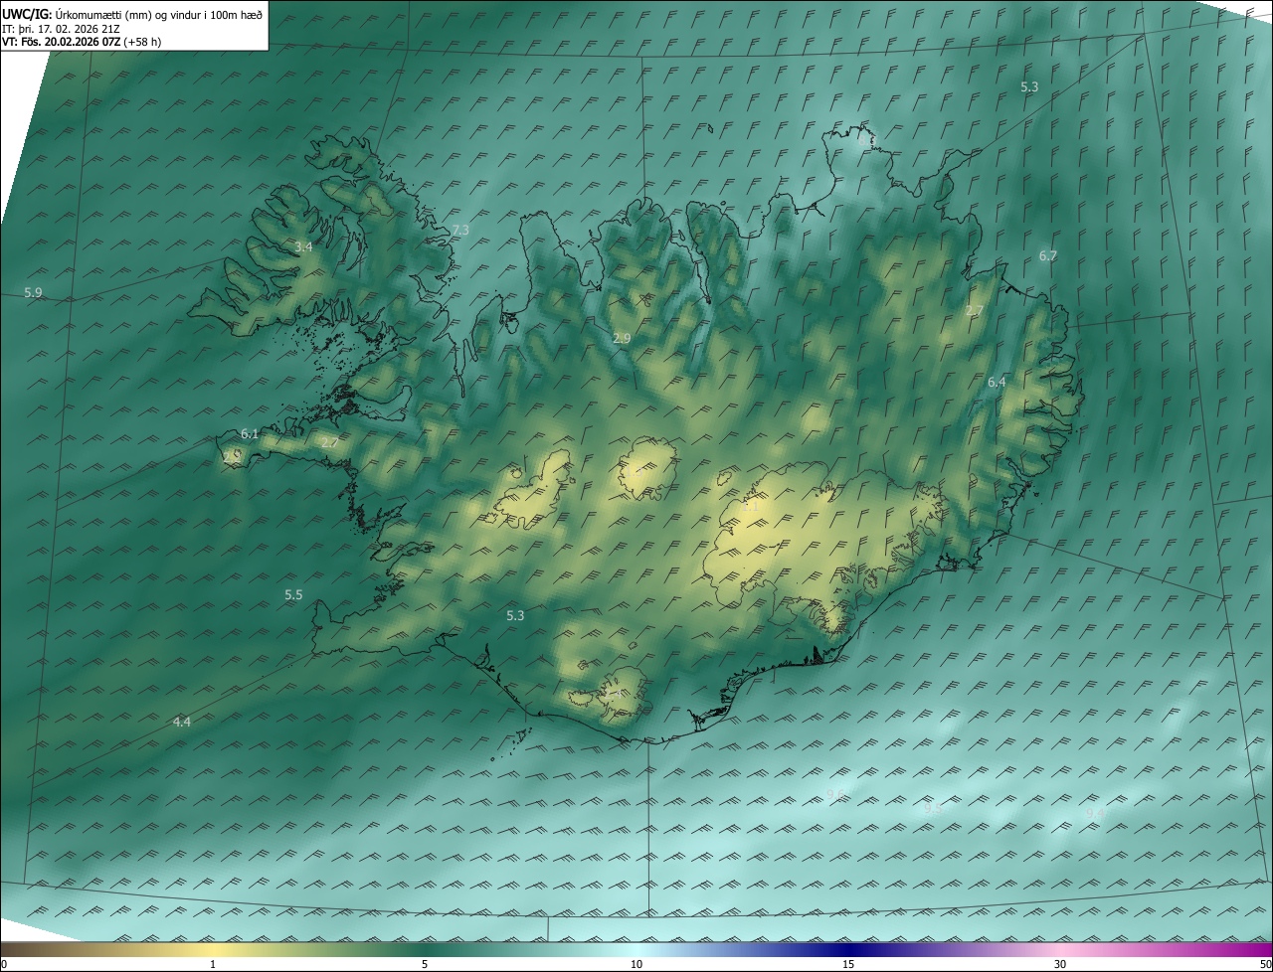Click the magenta end of the color bar
The height and width of the screenshot is (972, 1273).
[1253, 950]
